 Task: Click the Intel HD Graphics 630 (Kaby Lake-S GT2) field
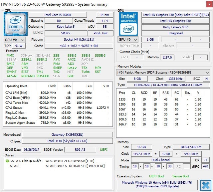(x=175, y=15)
